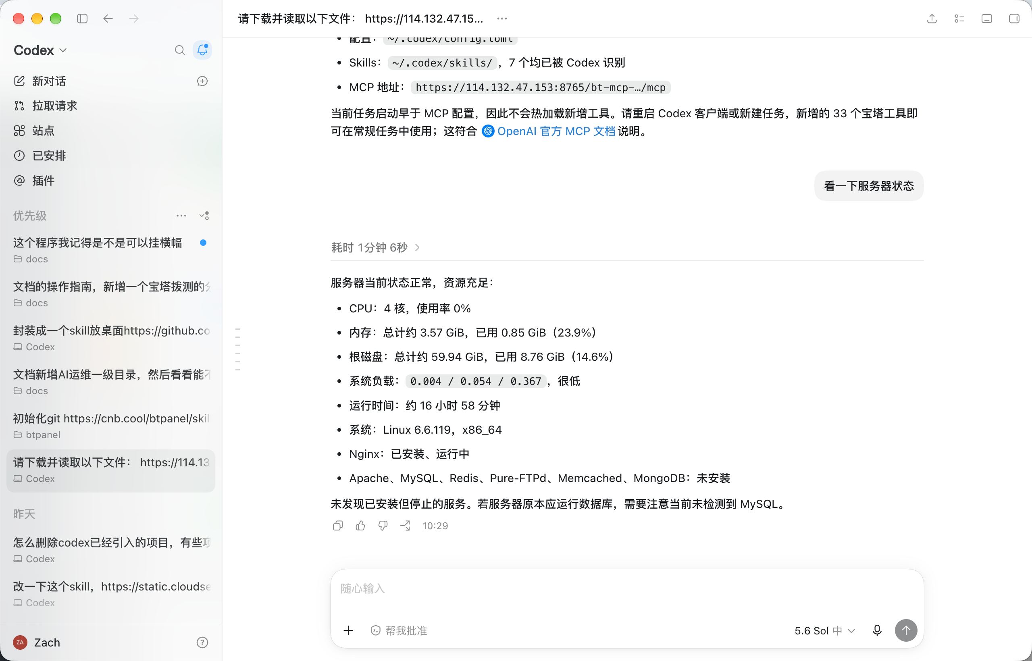
Task: Click the 昨天 section header
Action: pyautogui.click(x=24, y=514)
